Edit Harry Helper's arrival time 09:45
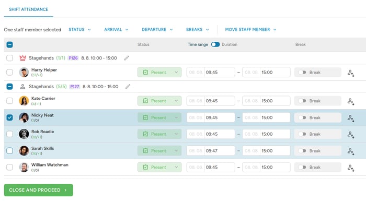 point(220,72)
